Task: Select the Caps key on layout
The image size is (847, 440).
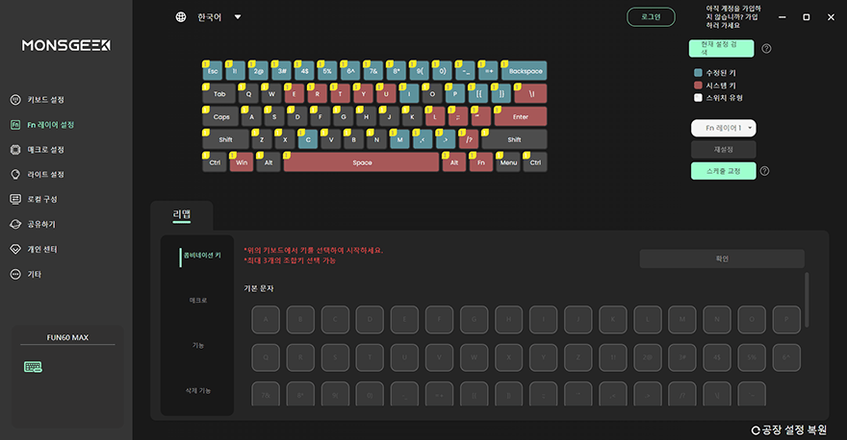Action: (221, 116)
